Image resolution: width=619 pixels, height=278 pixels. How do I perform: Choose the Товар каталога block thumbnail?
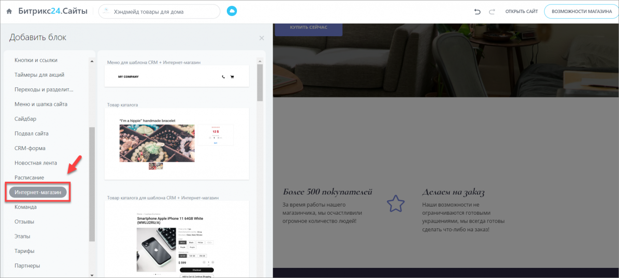(x=177, y=143)
